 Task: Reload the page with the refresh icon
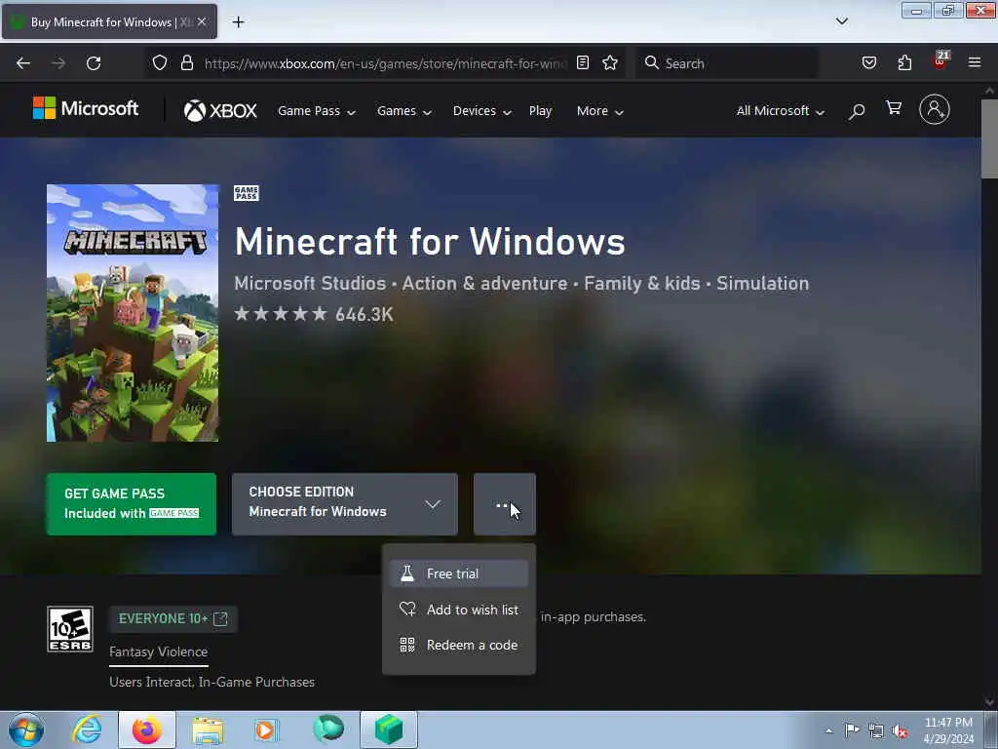[x=94, y=63]
